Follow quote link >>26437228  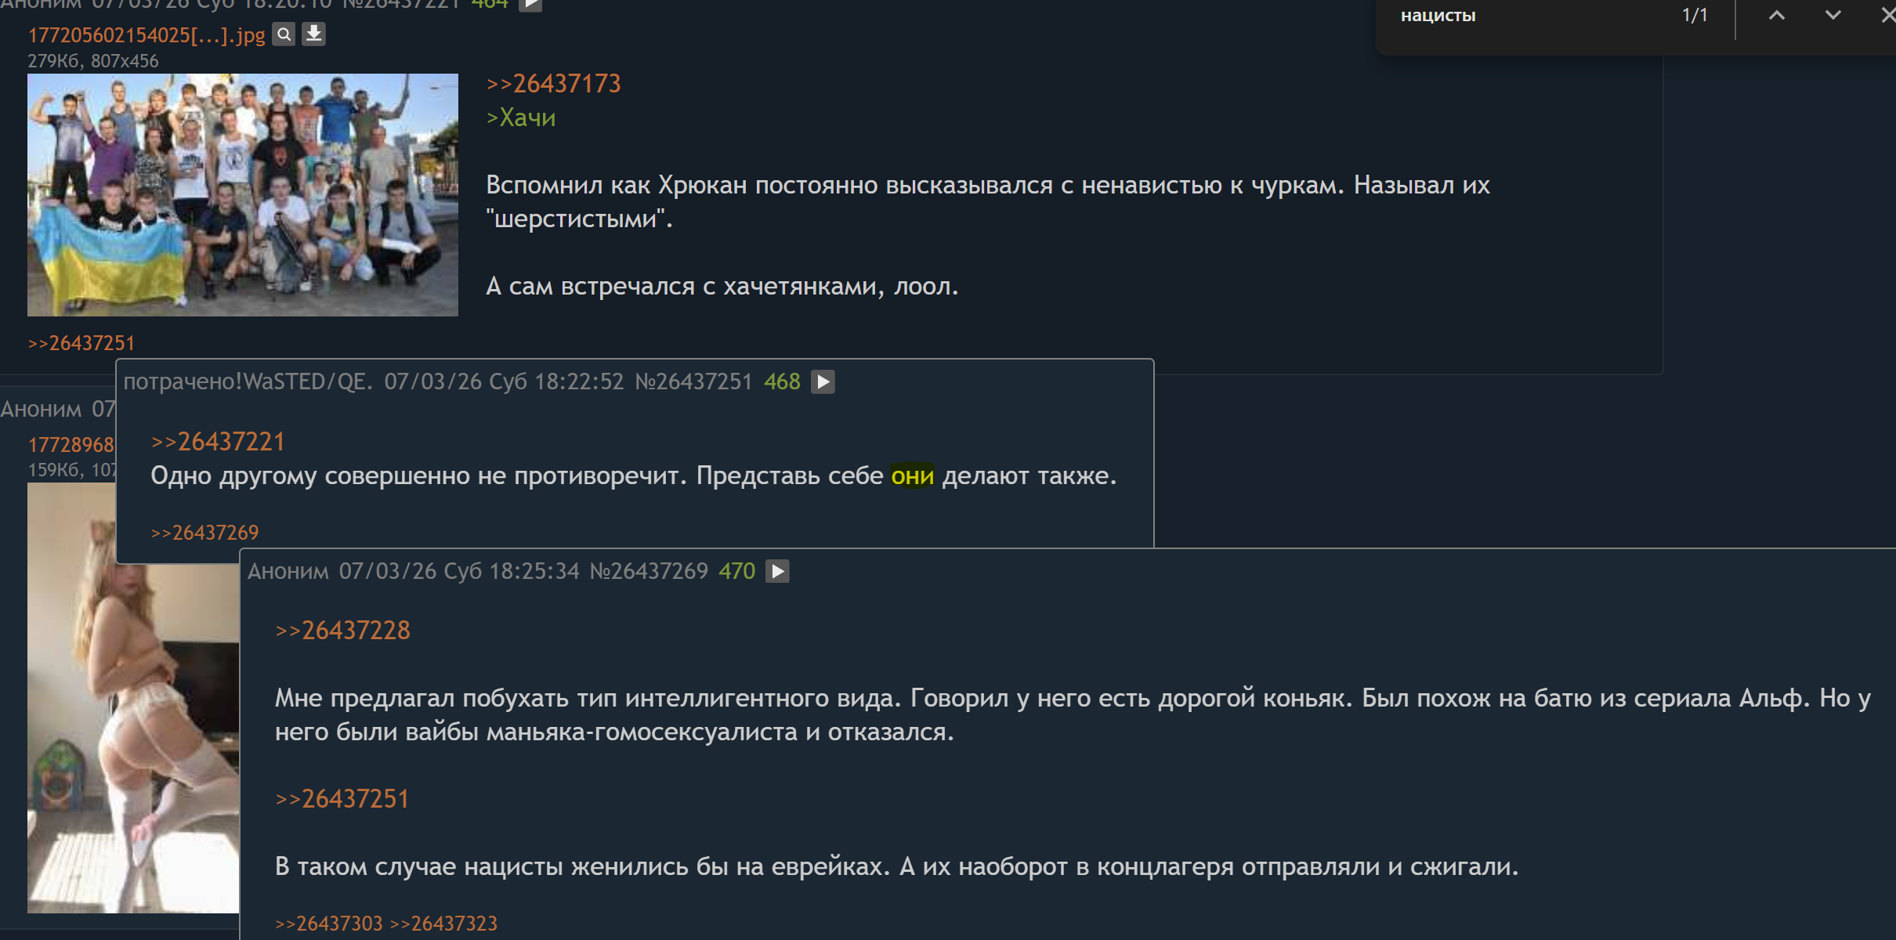click(342, 631)
